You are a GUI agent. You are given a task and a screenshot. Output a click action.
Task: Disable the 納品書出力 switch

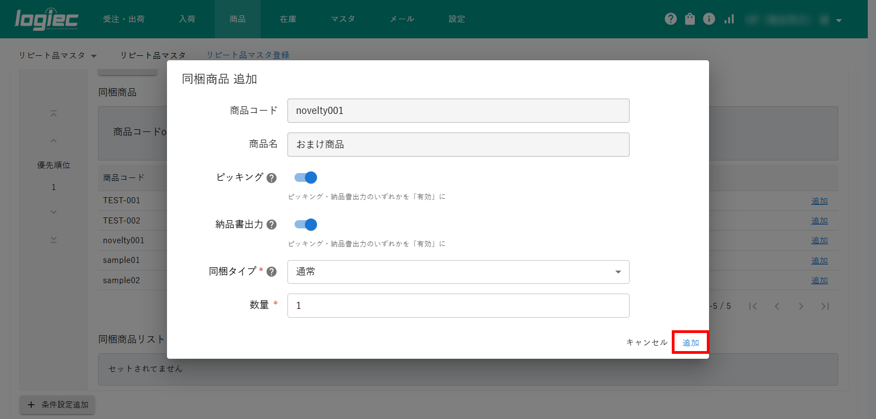pos(306,225)
